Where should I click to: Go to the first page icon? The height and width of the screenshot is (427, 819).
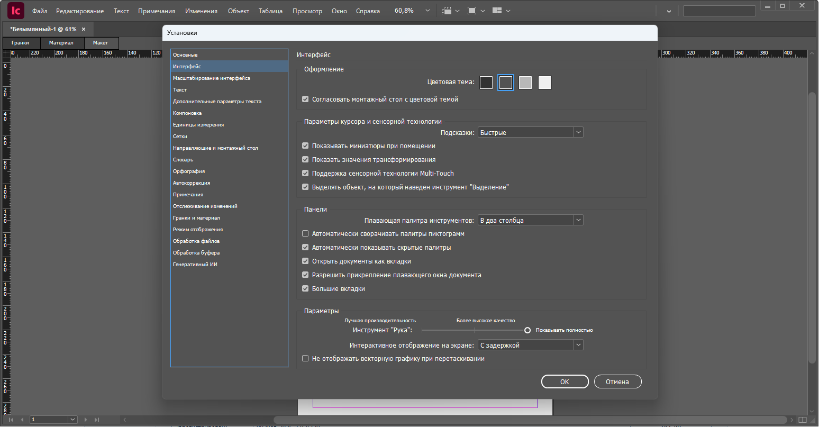click(x=11, y=420)
